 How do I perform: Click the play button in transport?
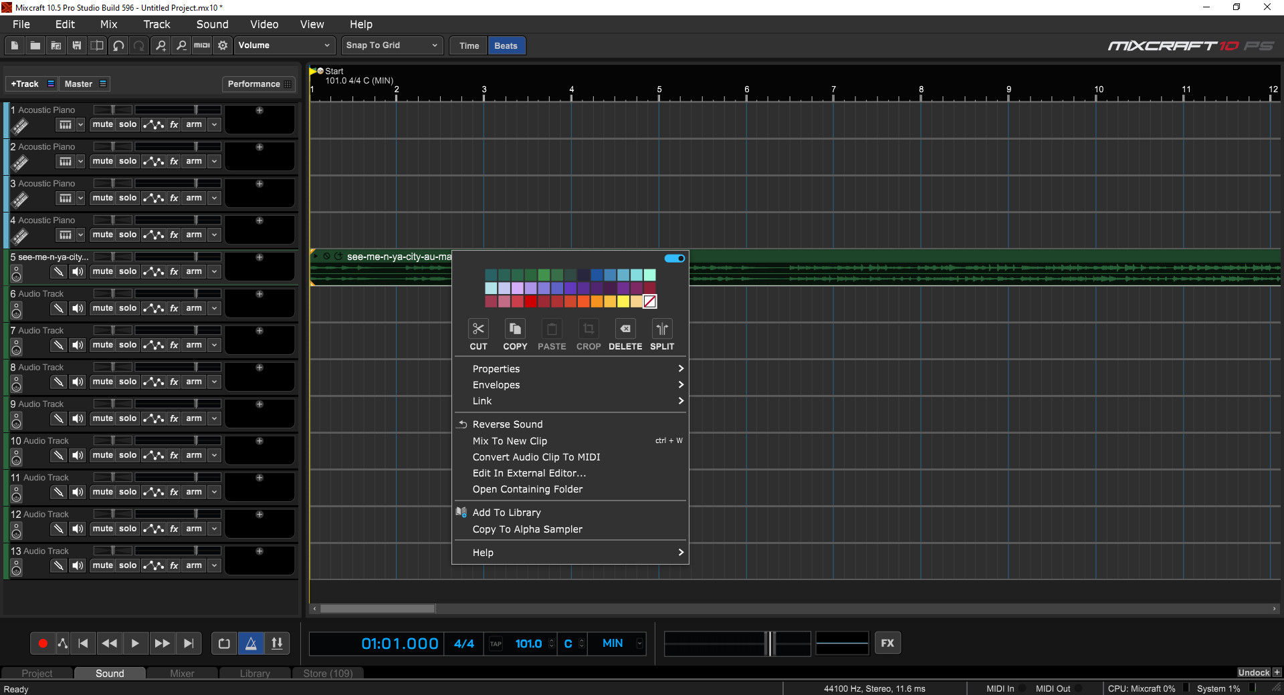click(135, 644)
